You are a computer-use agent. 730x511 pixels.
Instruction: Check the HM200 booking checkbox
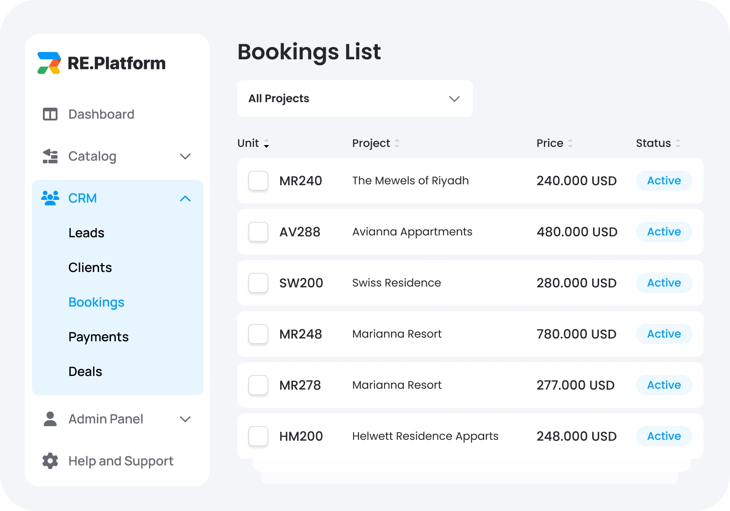[x=258, y=436]
